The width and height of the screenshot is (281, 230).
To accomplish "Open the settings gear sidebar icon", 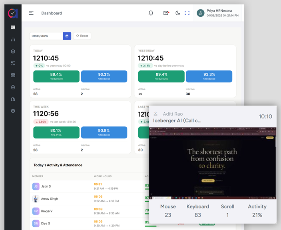I will click(13, 111).
